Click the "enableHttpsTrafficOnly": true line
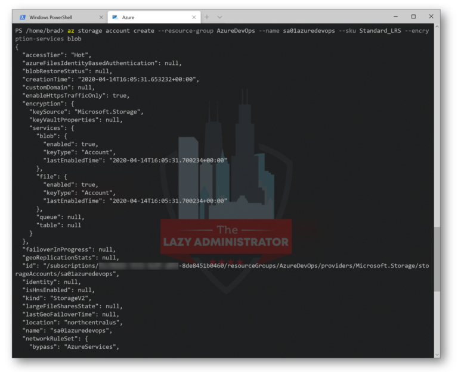This screenshot has height=372, width=458. coord(76,96)
